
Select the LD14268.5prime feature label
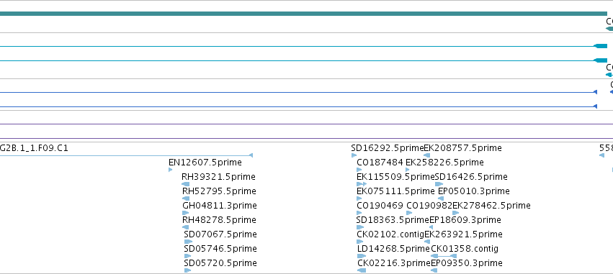(x=394, y=249)
